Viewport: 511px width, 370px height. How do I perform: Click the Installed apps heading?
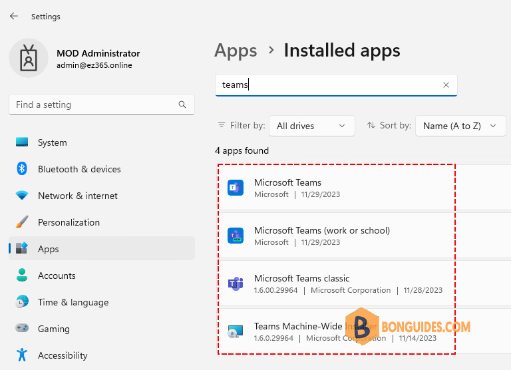[342, 51]
